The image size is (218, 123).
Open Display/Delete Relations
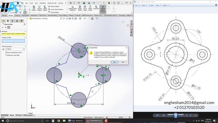click(x=73, y=8)
